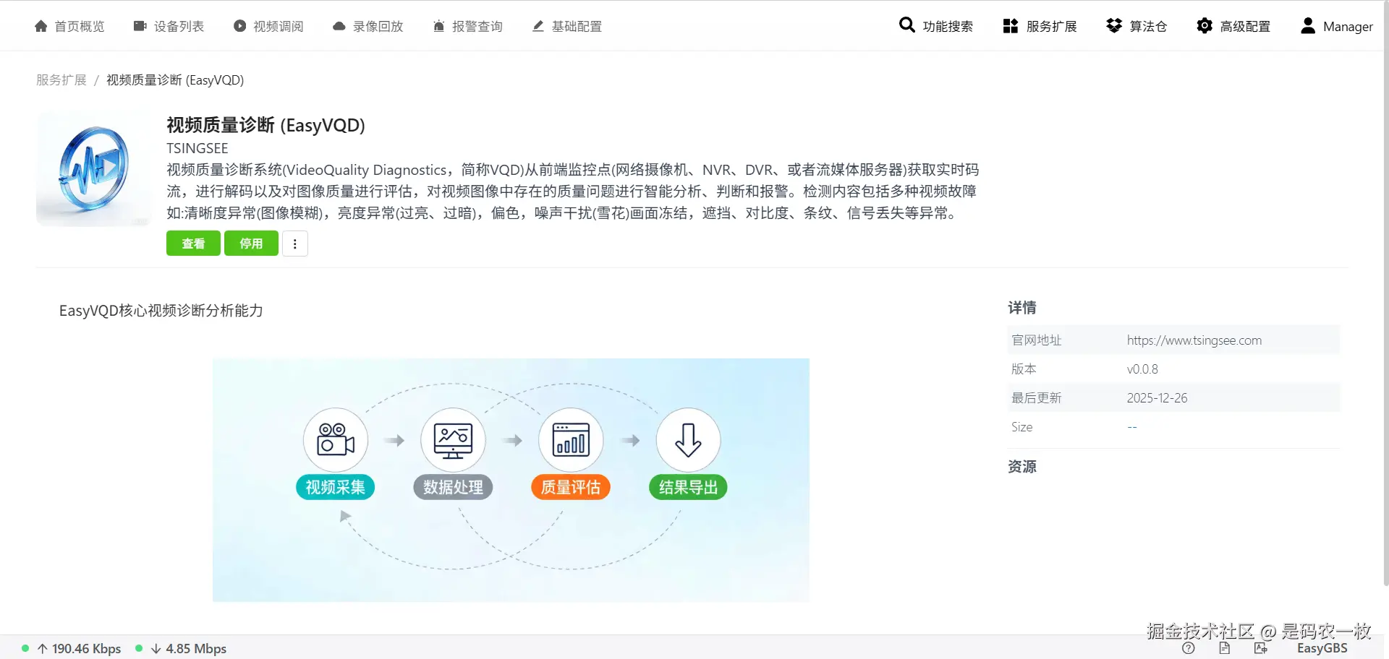Switch language via the translate icon

point(1261,648)
